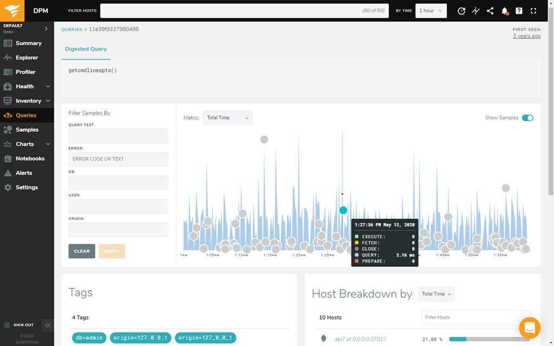
Task: Open the share icon in the toolbar
Action: pyautogui.click(x=490, y=11)
